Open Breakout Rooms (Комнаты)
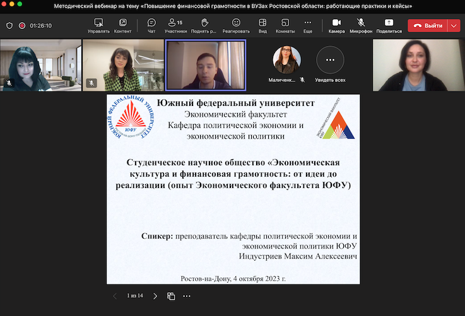This screenshot has width=465, height=316. click(x=285, y=26)
